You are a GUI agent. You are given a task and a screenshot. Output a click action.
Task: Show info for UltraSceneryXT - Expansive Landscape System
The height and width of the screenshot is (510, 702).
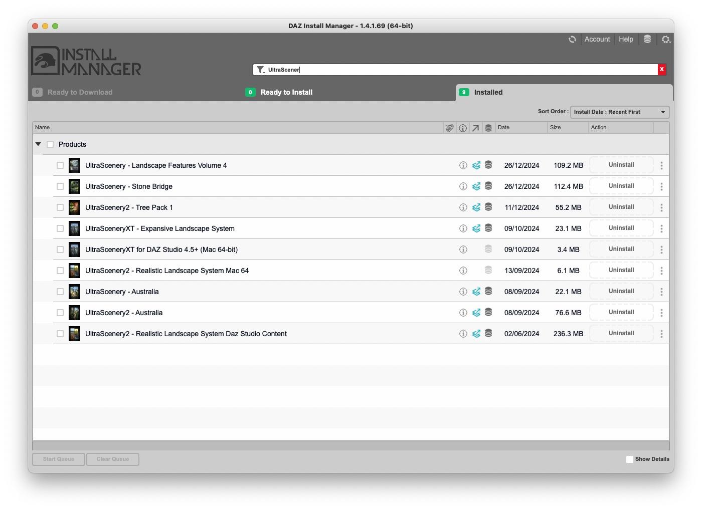point(463,228)
